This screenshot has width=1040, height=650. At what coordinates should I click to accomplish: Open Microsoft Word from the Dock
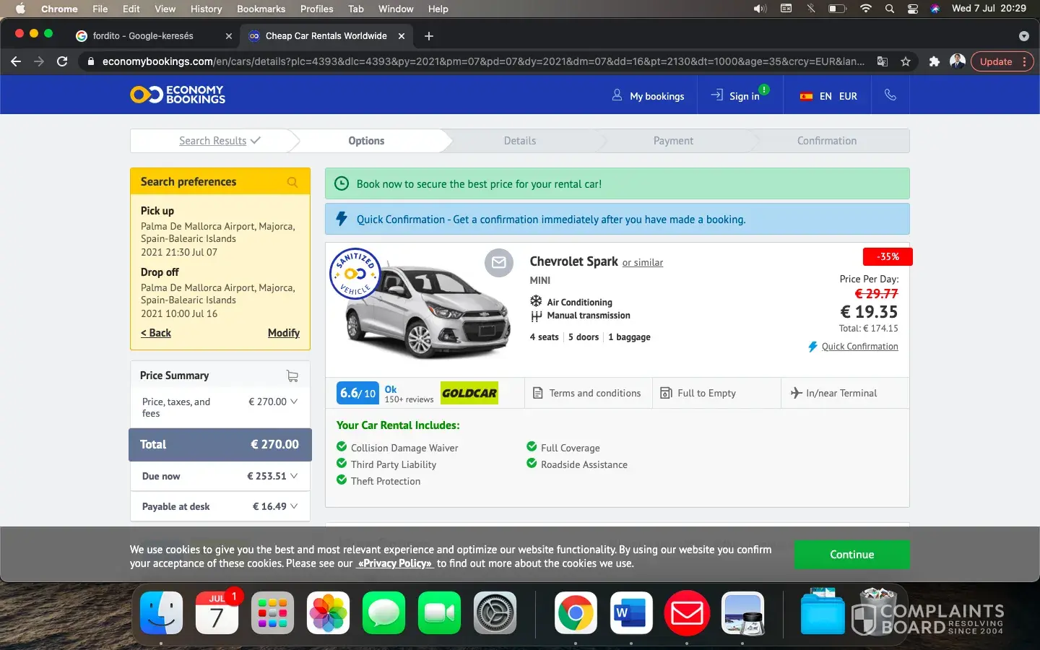click(630, 613)
